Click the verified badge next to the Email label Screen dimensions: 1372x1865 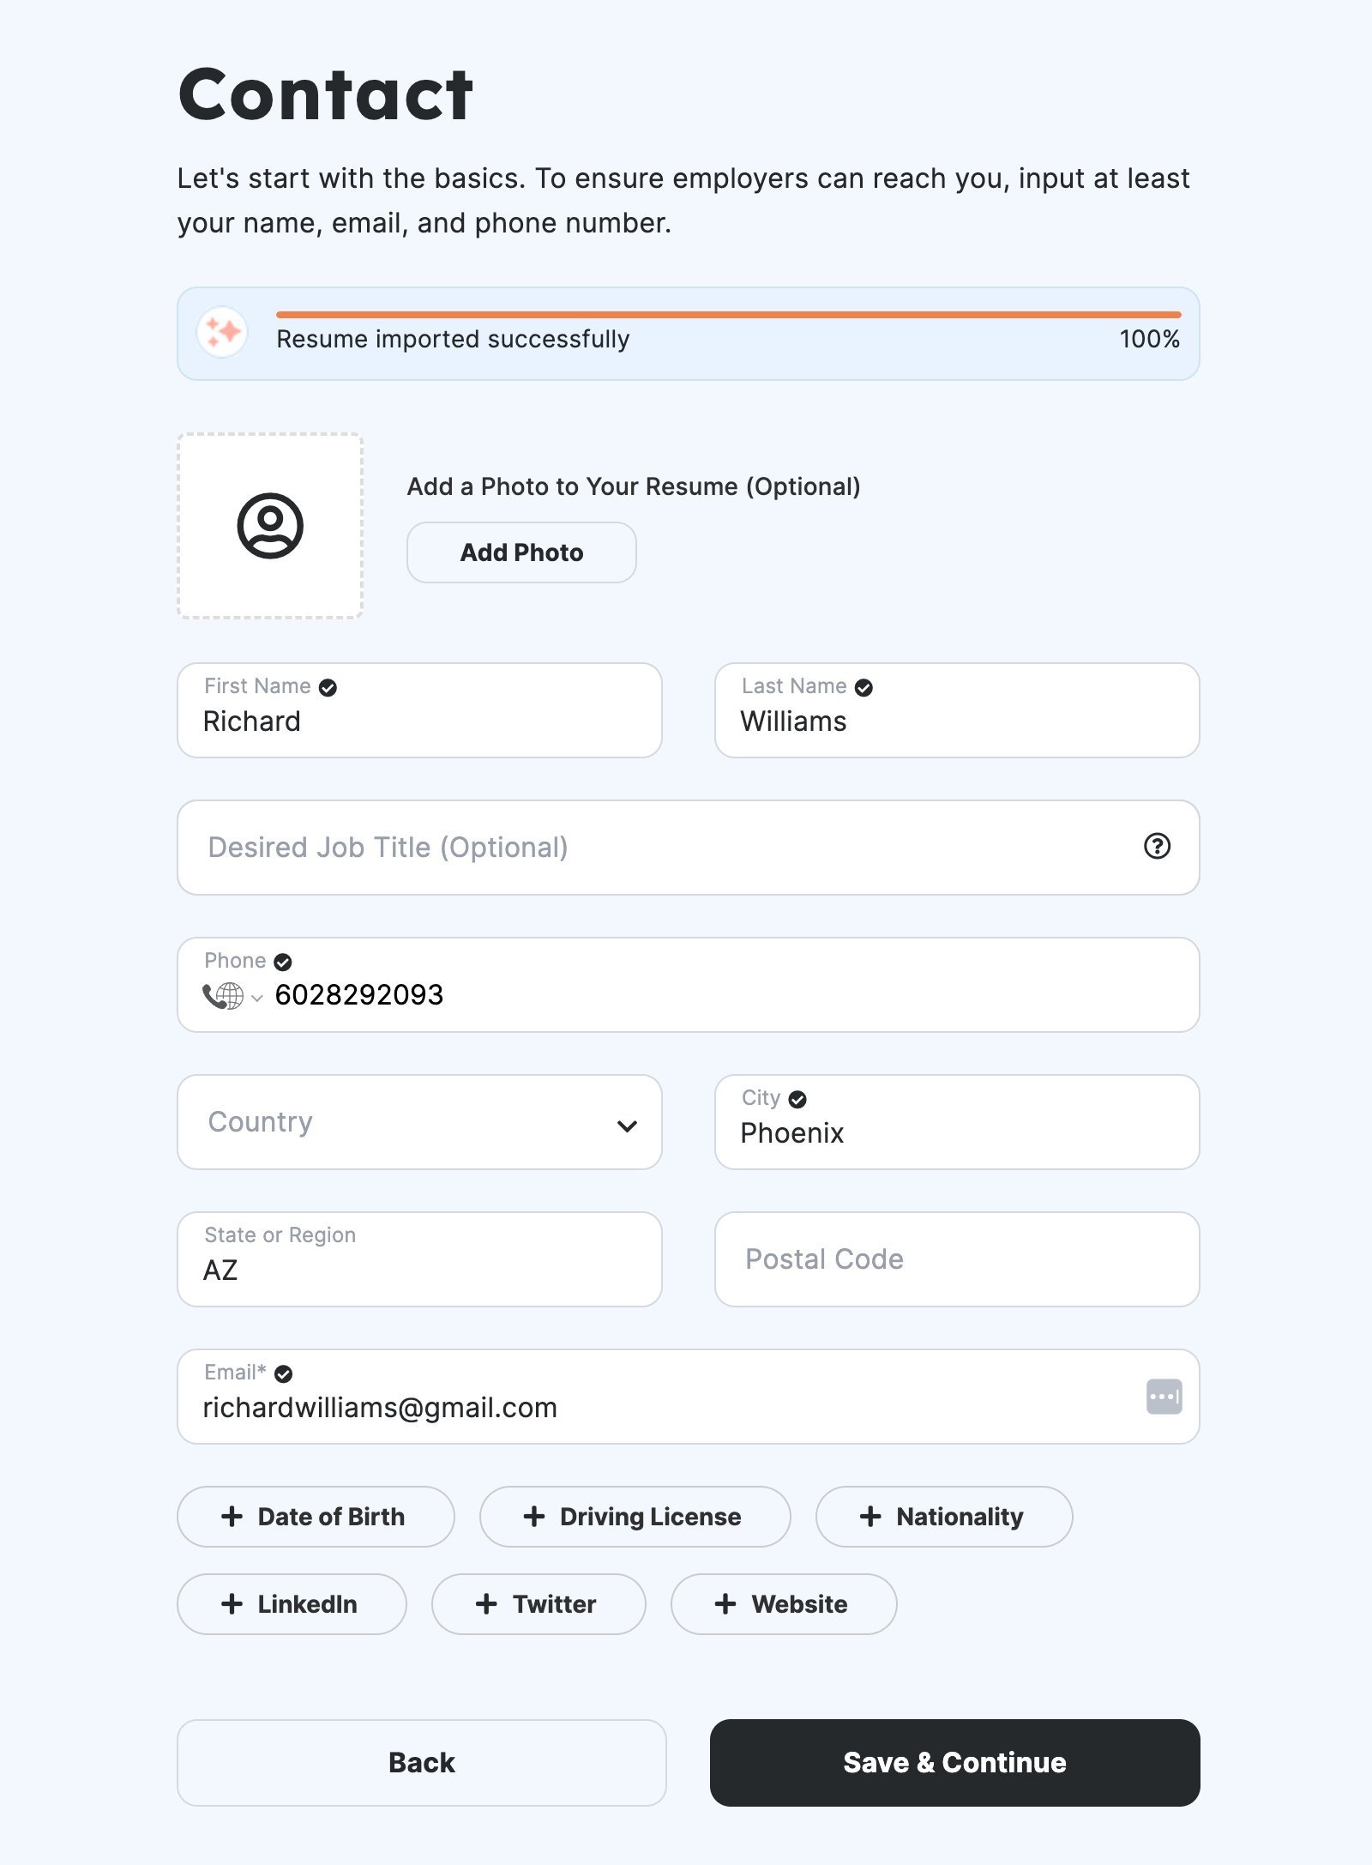(283, 1373)
